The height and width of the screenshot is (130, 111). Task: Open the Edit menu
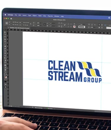click(20, 15)
